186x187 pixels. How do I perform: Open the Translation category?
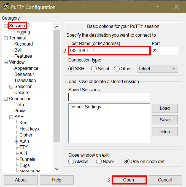[x=25, y=80]
